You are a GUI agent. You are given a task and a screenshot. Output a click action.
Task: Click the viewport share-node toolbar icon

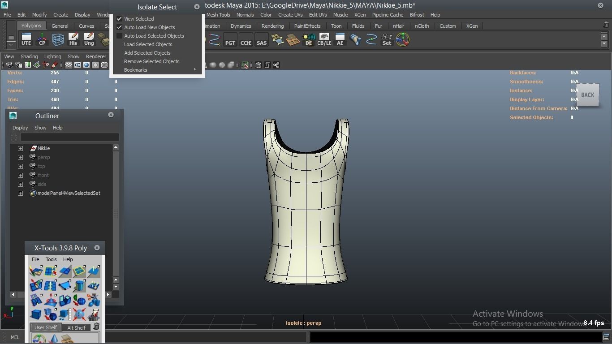point(276,65)
